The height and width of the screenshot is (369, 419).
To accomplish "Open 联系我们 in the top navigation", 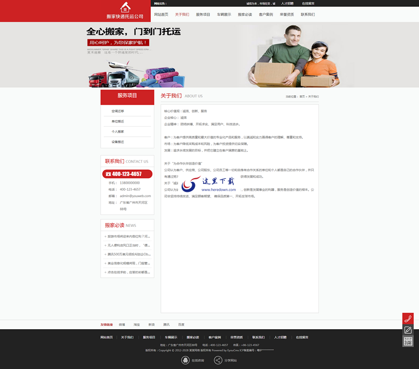I will coord(308,15).
